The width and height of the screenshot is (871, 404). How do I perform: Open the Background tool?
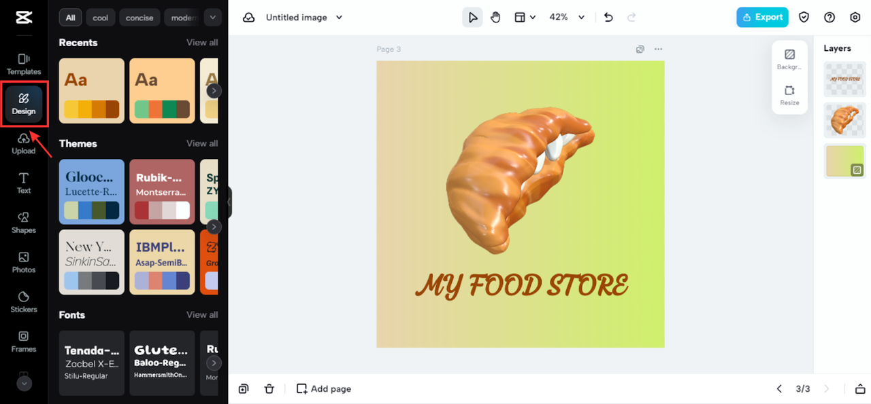[789, 59]
